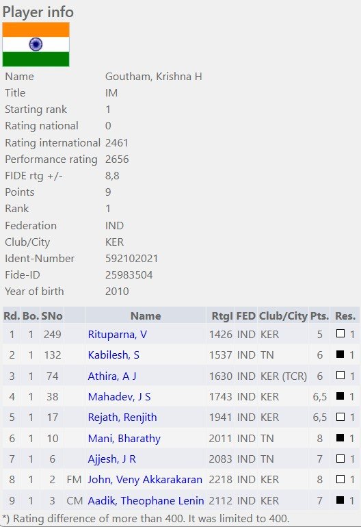This screenshot has width=361, height=527.
Task: Open player link Ajjesh, J R
Action: pyautogui.click(x=112, y=459)
